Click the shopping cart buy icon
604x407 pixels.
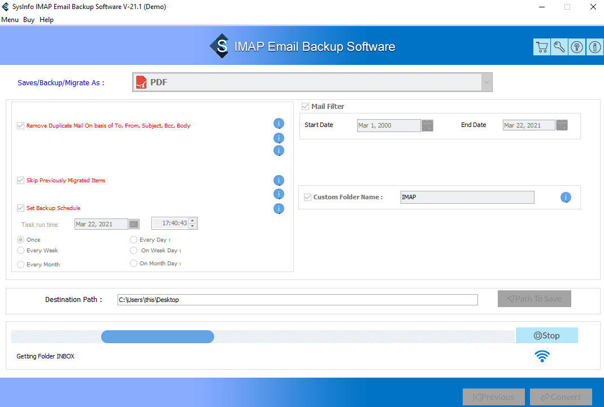point(542,47)
